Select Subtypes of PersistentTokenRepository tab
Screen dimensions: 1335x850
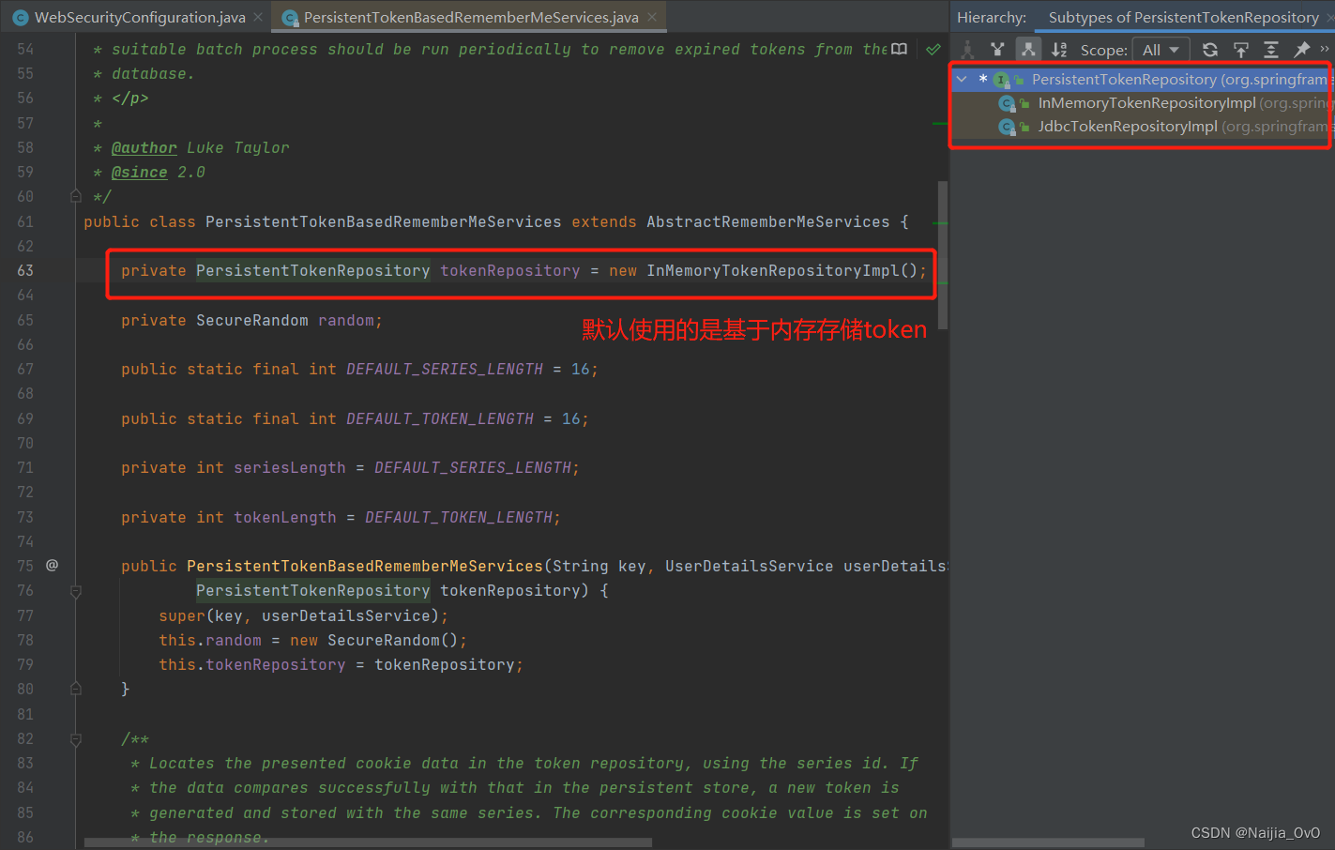point(1183,17)
